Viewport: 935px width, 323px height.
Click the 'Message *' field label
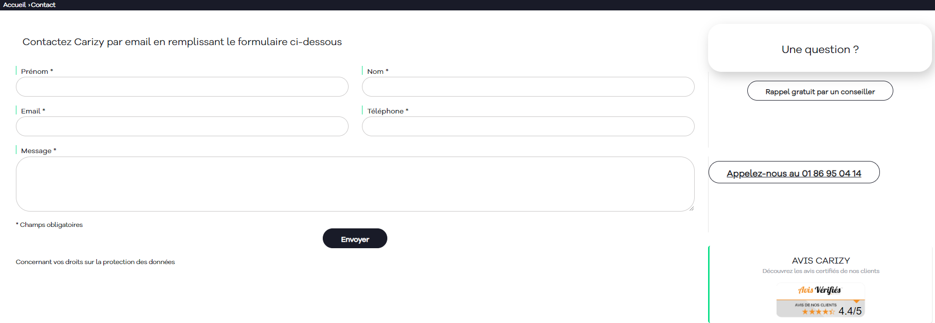pyautogui.click(x=39, y=151)
